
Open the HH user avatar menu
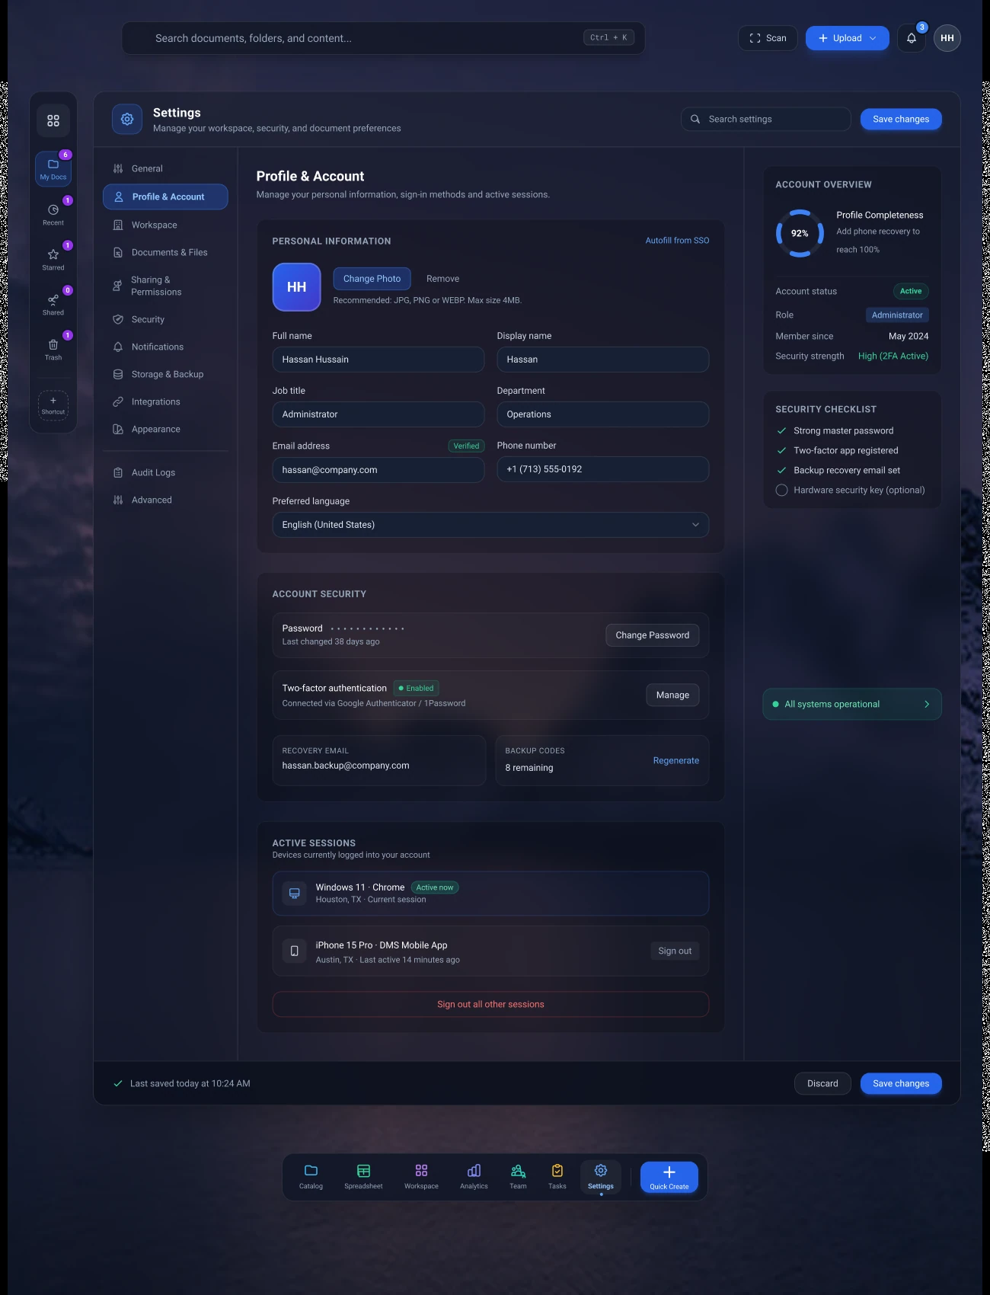947,38
